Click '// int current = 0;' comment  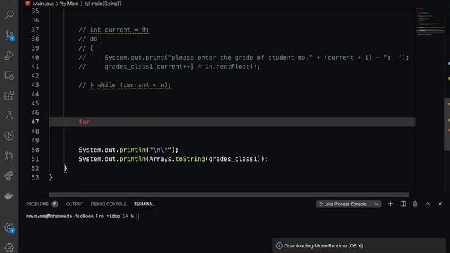pos(114,30)
